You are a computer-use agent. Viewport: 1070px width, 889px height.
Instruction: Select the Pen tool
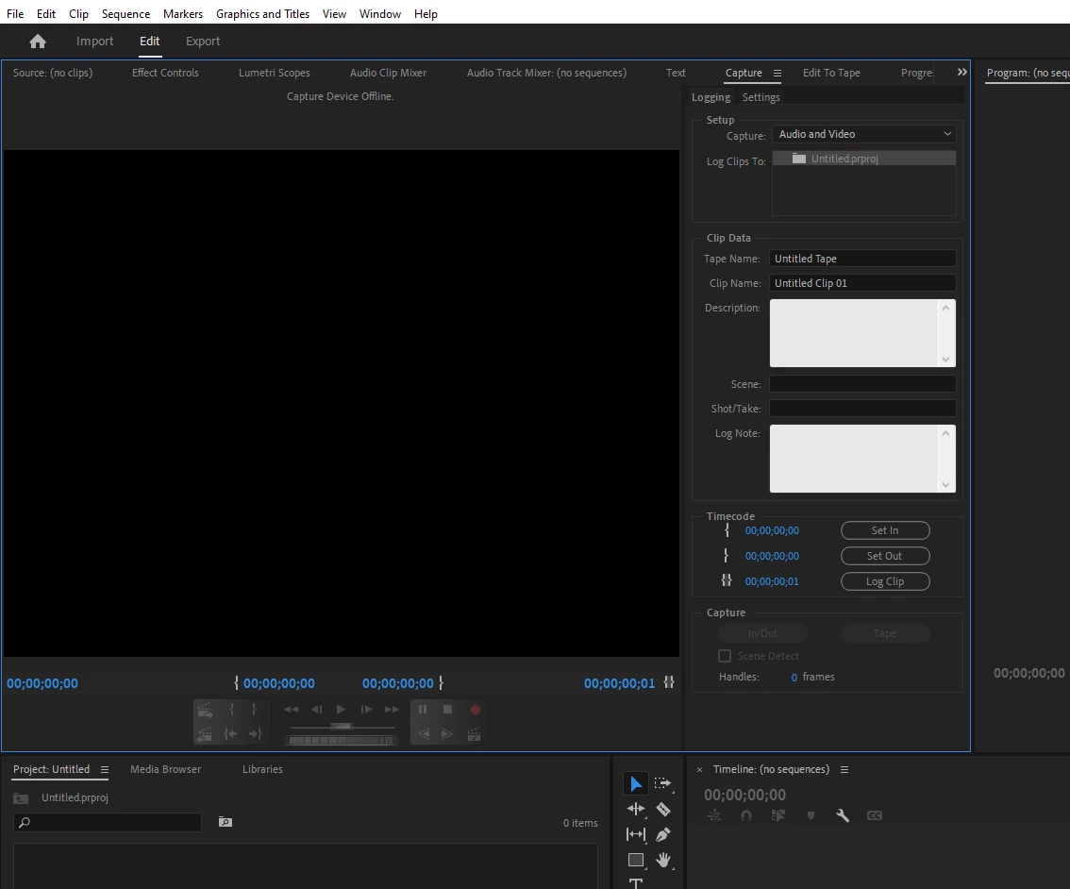click(x=662, y=834)
